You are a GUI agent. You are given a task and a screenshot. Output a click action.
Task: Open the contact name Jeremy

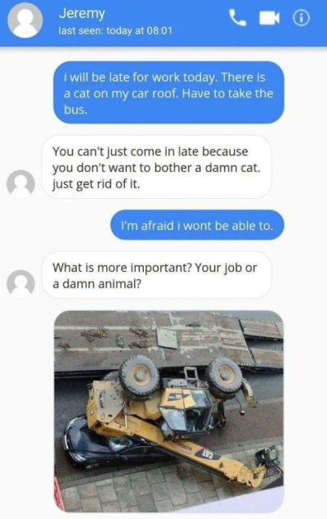pos(82,14)
